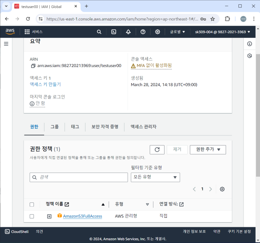Open the 의견 feedback link
This screenshot has height=243, width=260.
(x=39, y=232)
